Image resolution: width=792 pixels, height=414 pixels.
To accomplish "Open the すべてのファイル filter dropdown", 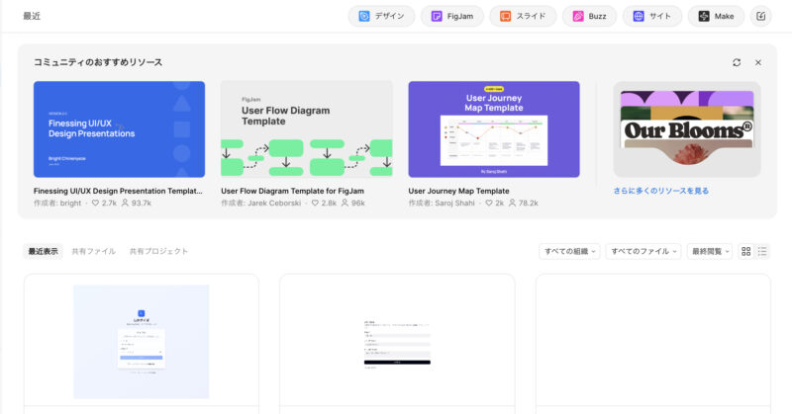I will (643, 251).
